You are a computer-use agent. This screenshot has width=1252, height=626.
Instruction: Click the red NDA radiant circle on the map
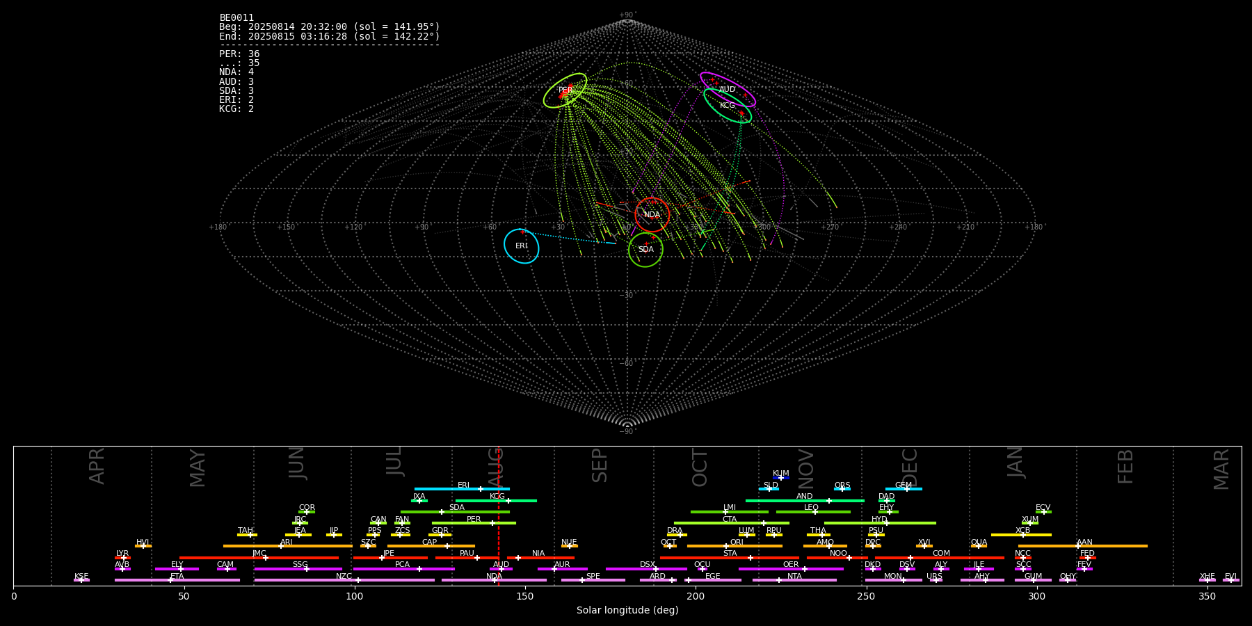coord(652,215)
